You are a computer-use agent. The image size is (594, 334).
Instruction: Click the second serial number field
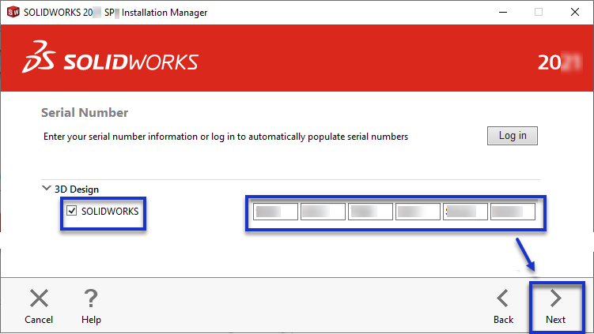coord(323,212)
